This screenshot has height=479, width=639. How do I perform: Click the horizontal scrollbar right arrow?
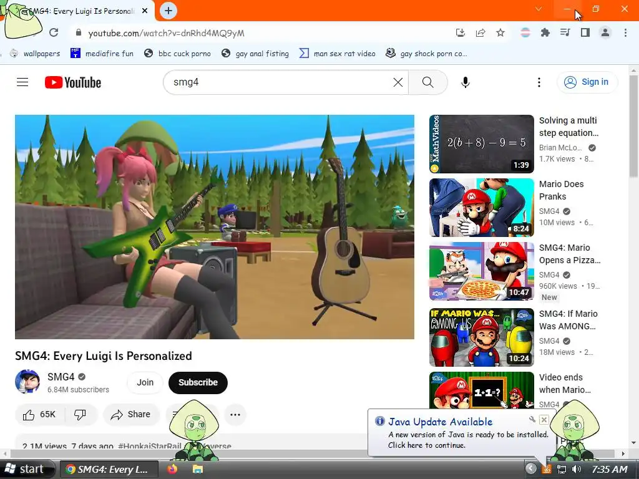tap(623, 453)
